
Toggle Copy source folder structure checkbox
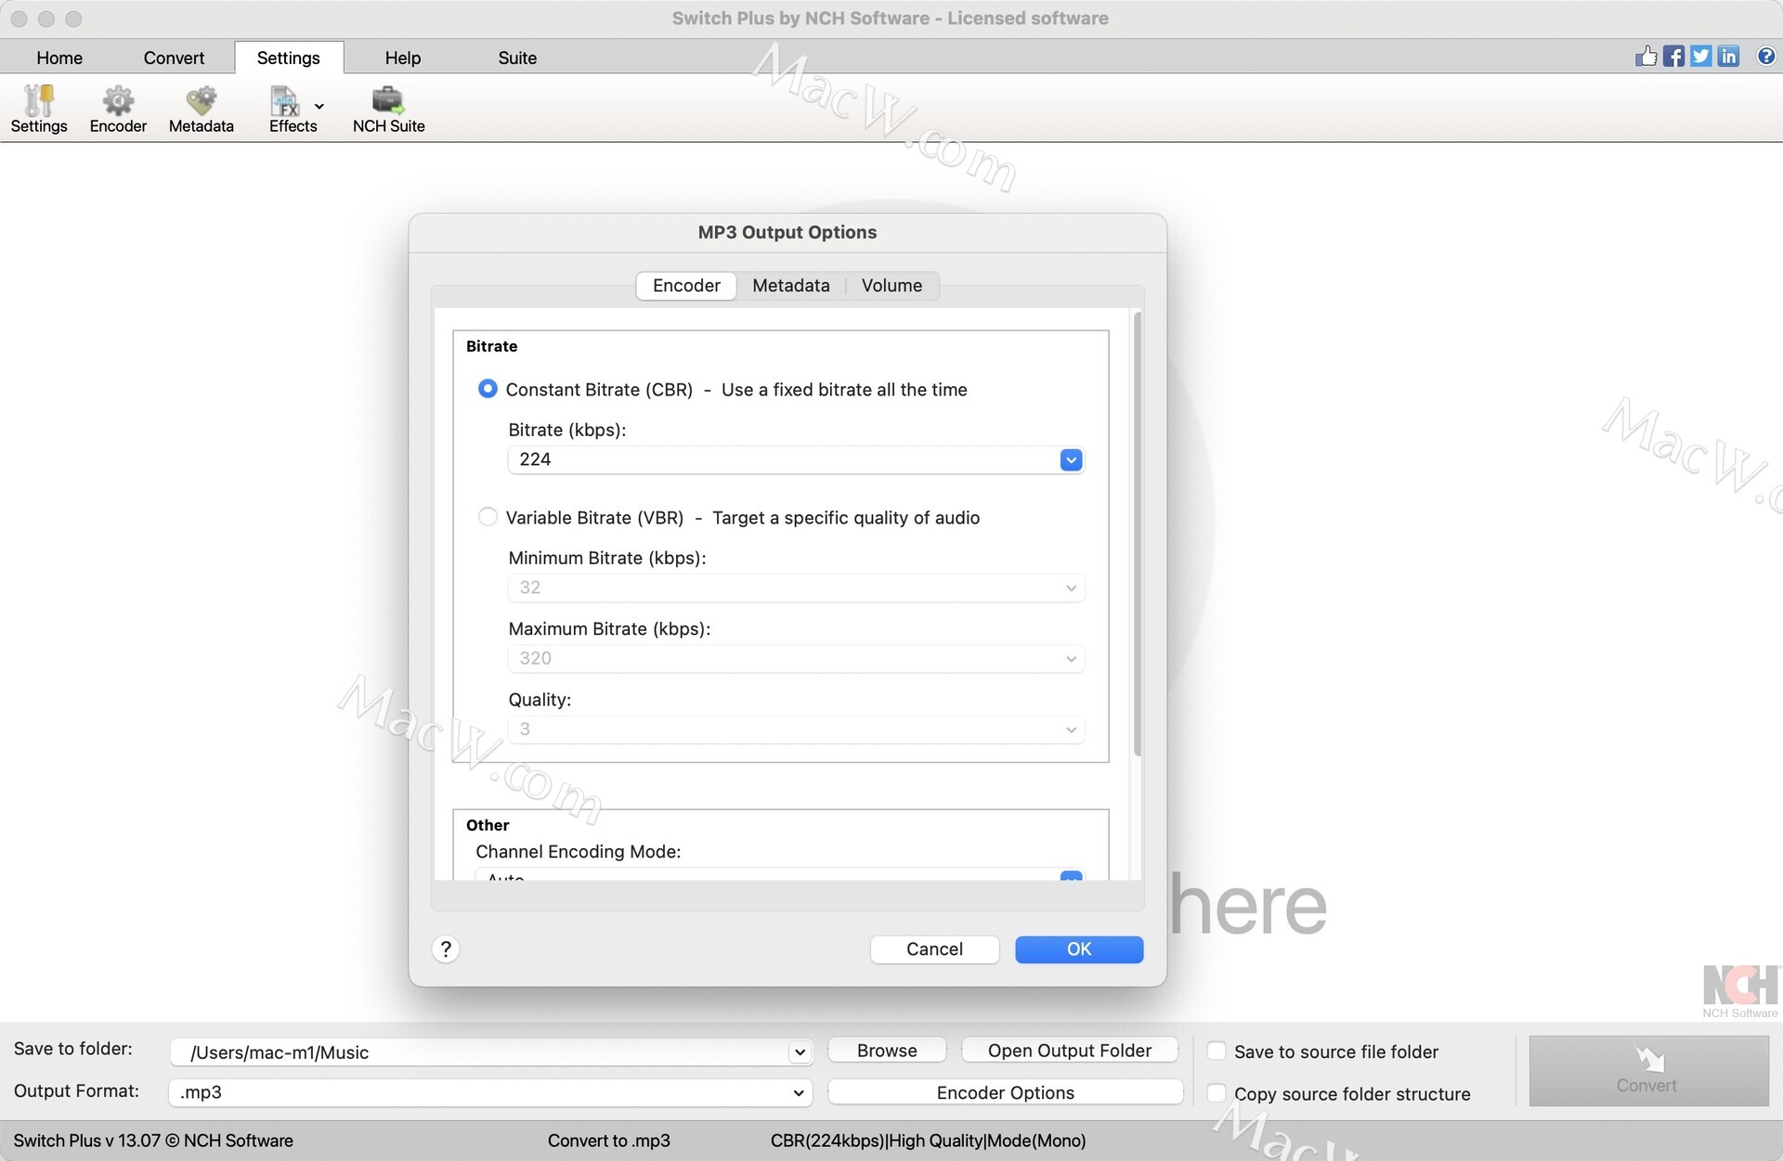[1217, 1093]
